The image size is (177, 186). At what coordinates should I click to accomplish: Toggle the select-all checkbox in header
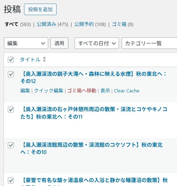tap(11, 60)
